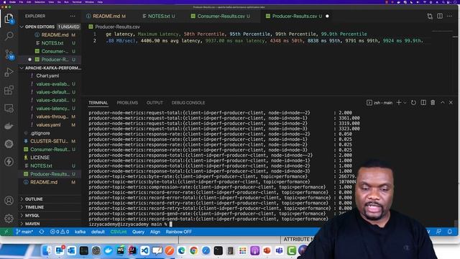Open the LICENSE file
460x259 pixels.
click(50, 158)
